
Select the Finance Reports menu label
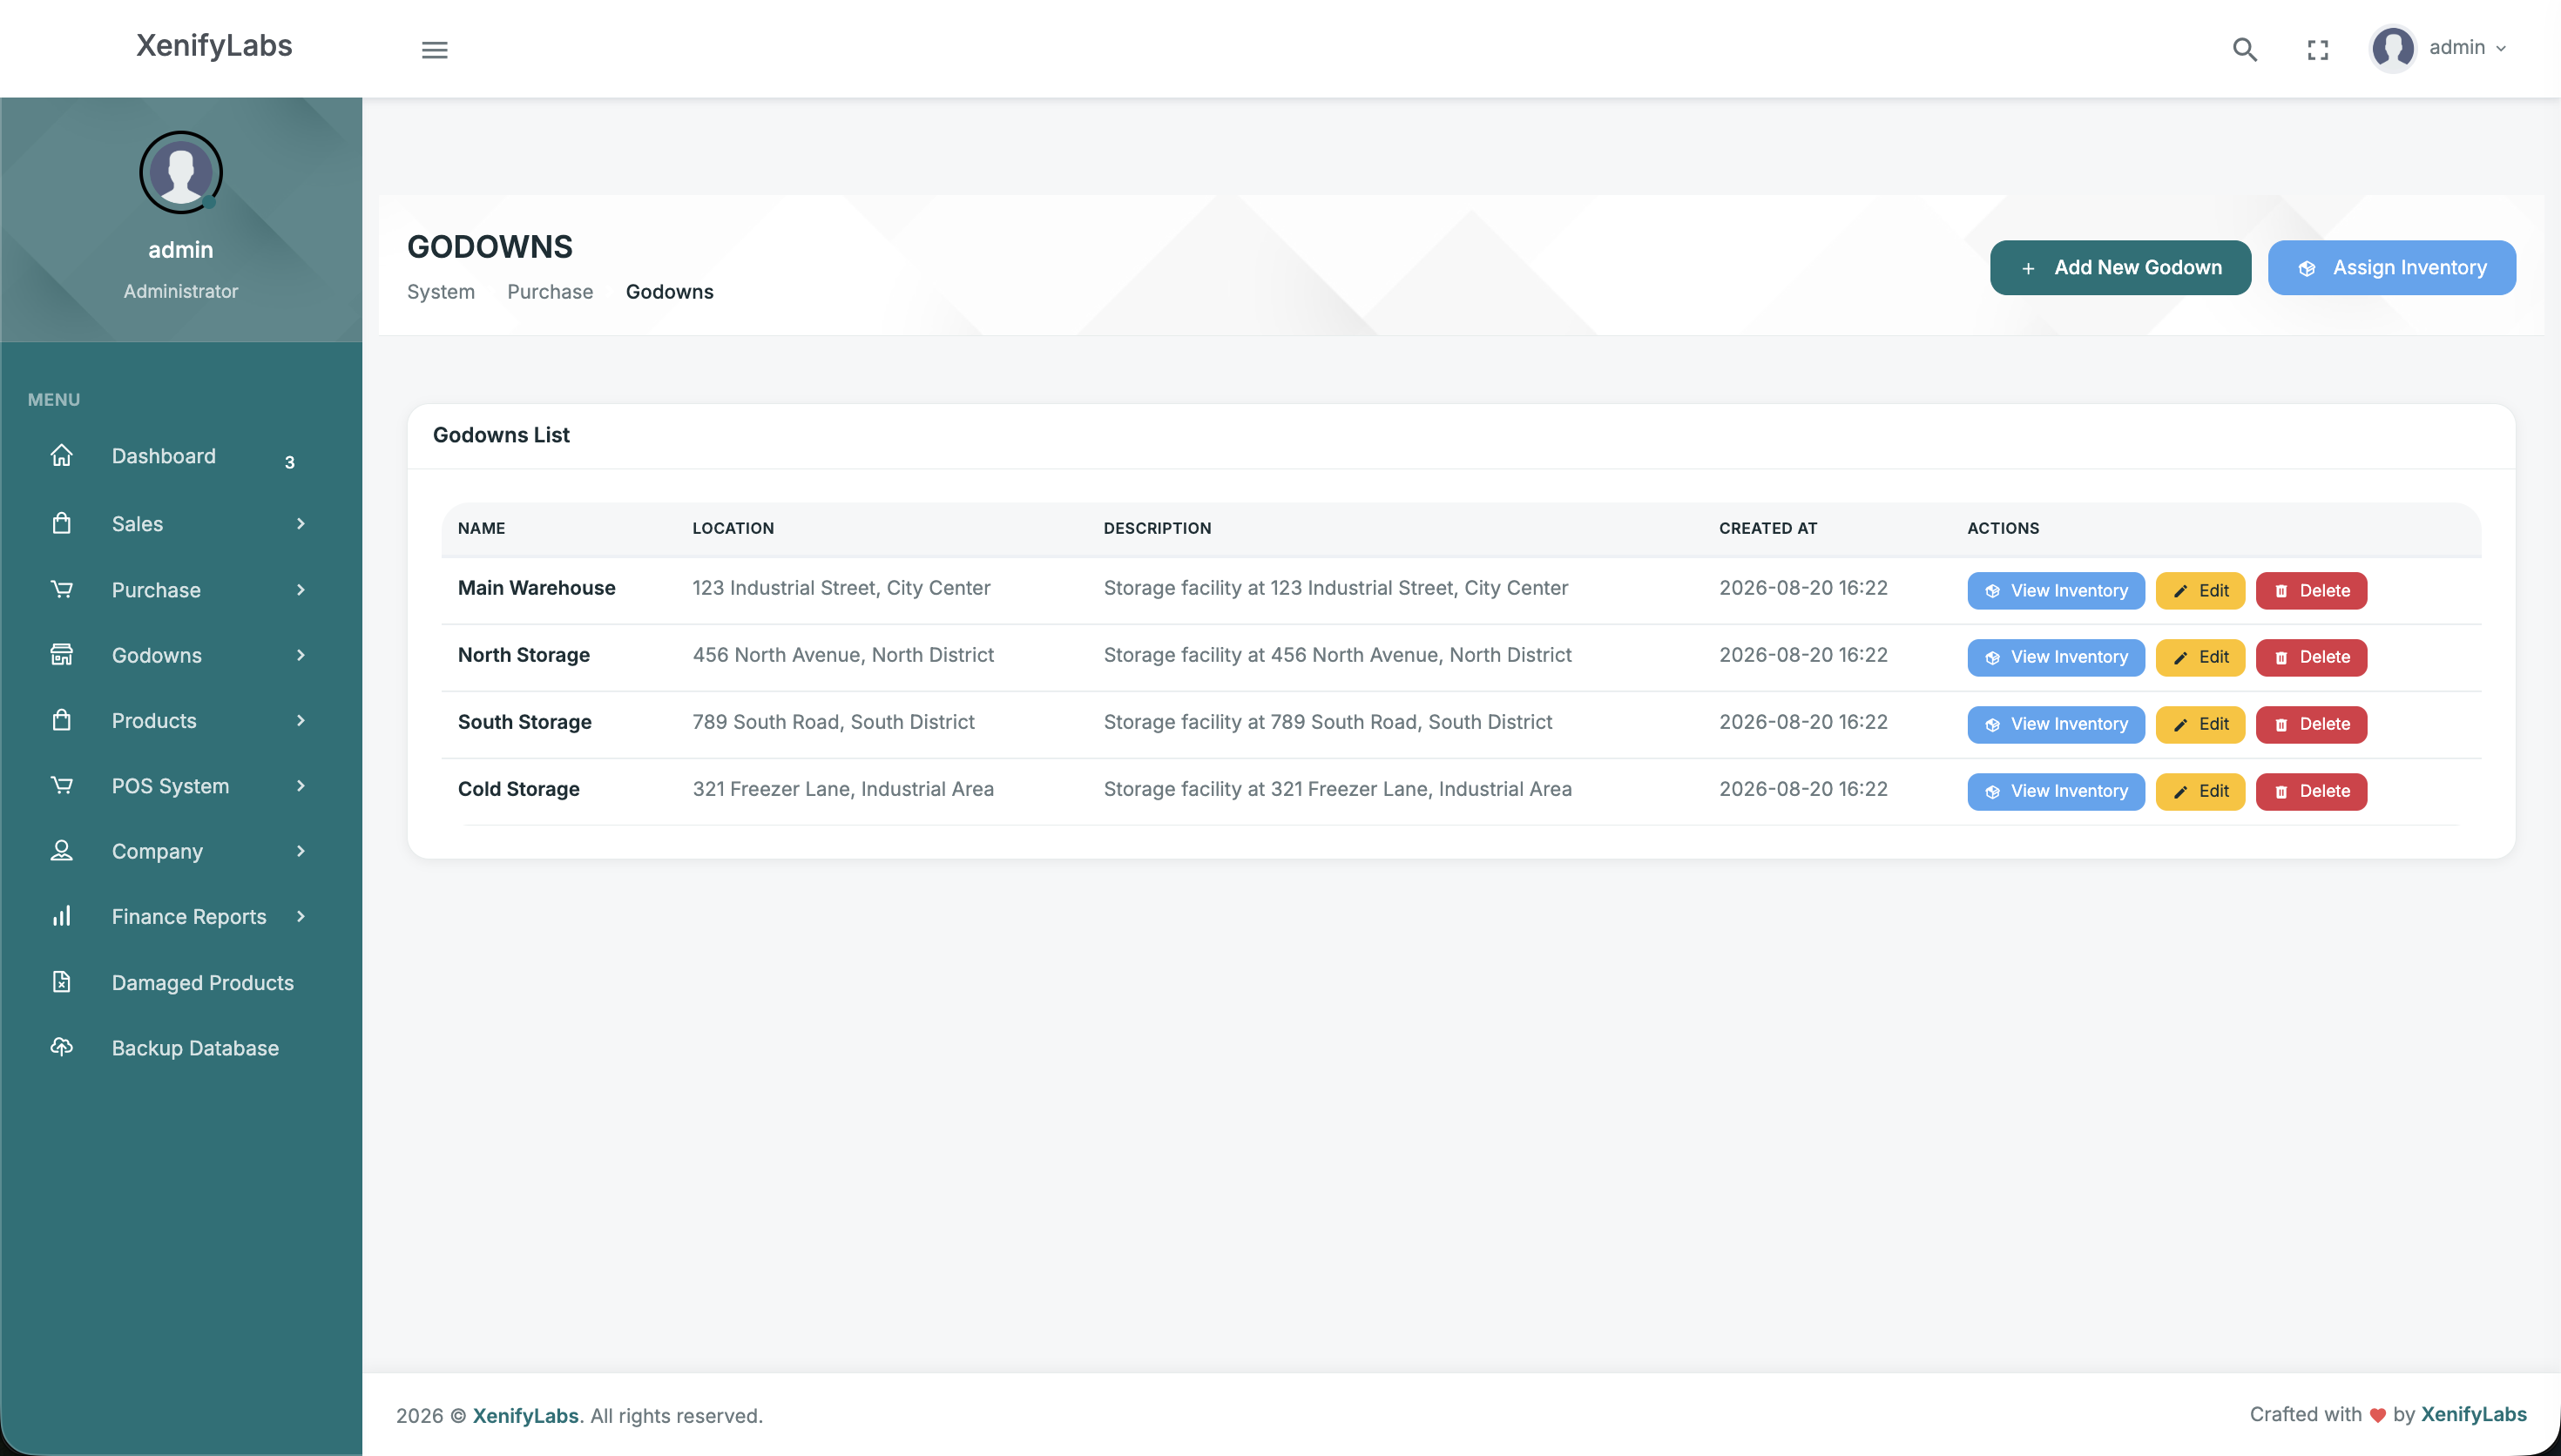pos(189,916)
